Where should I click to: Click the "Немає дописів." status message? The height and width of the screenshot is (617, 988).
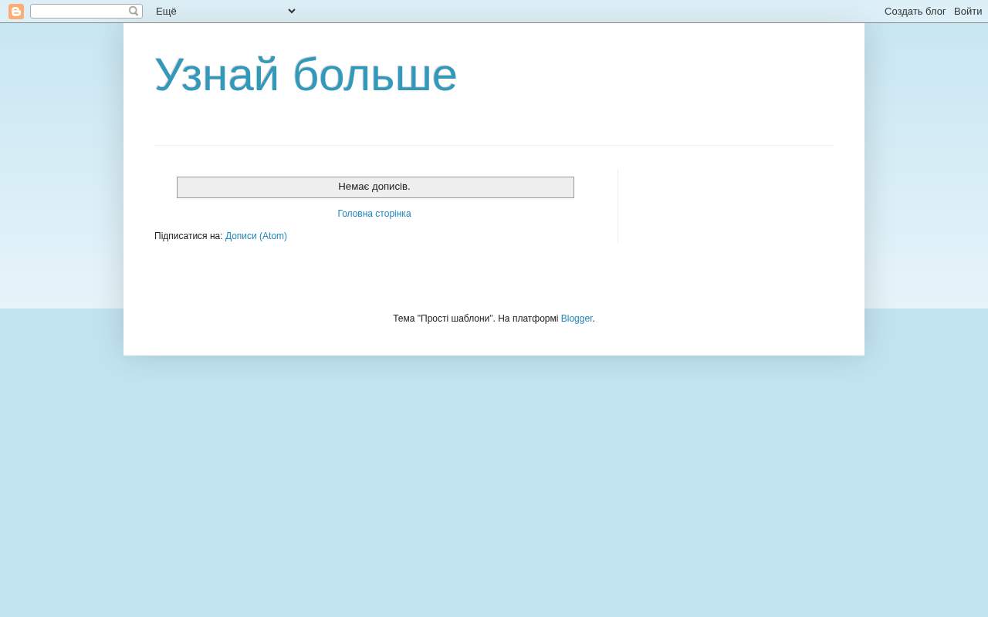(374, 187)
